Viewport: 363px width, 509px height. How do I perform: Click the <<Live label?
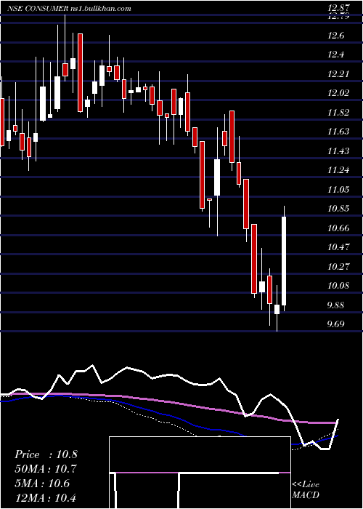[x=306, y=485]
